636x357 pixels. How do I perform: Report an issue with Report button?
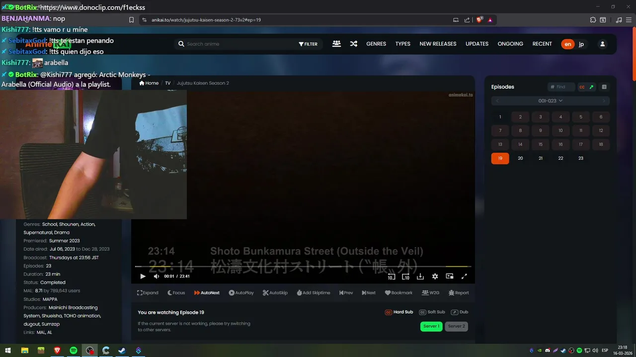pos(459,293)
